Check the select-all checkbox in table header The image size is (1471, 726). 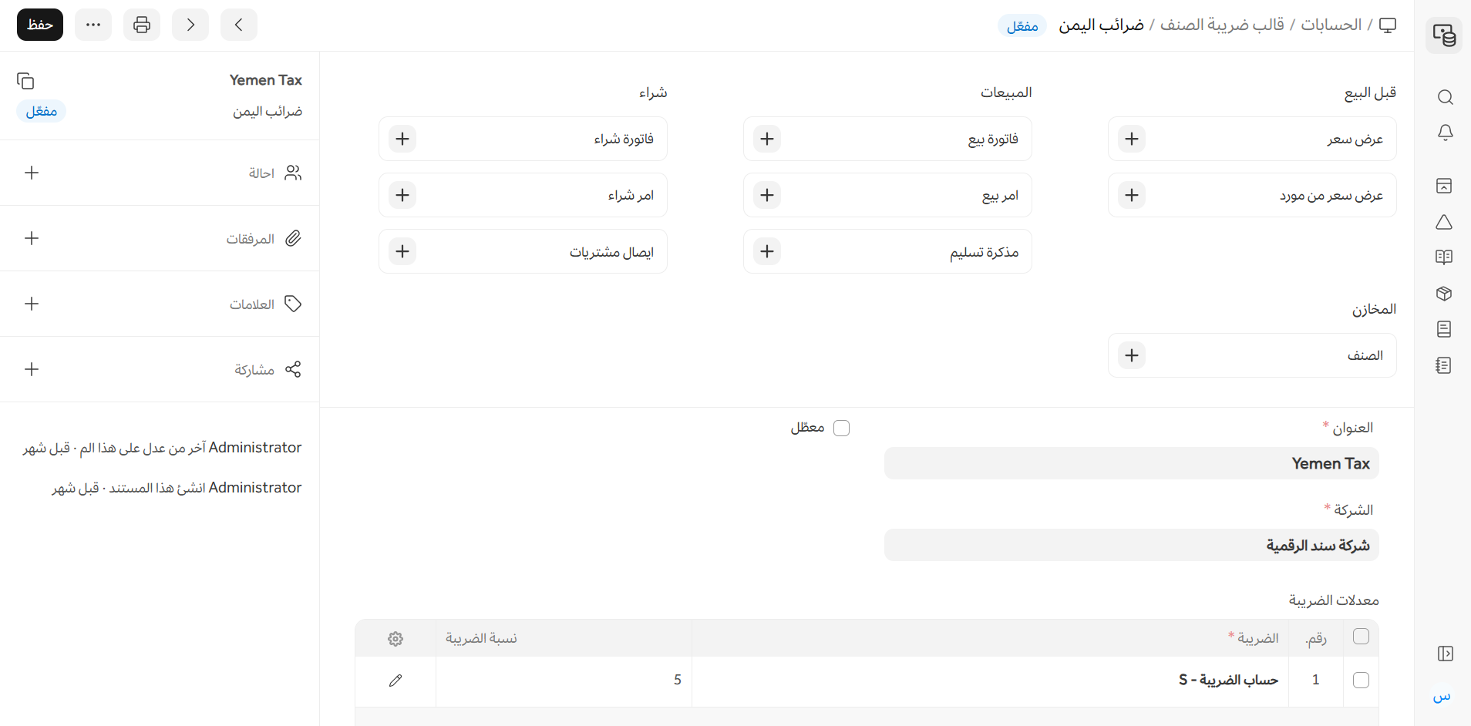pyautogui.click(x=1361, y=637)
